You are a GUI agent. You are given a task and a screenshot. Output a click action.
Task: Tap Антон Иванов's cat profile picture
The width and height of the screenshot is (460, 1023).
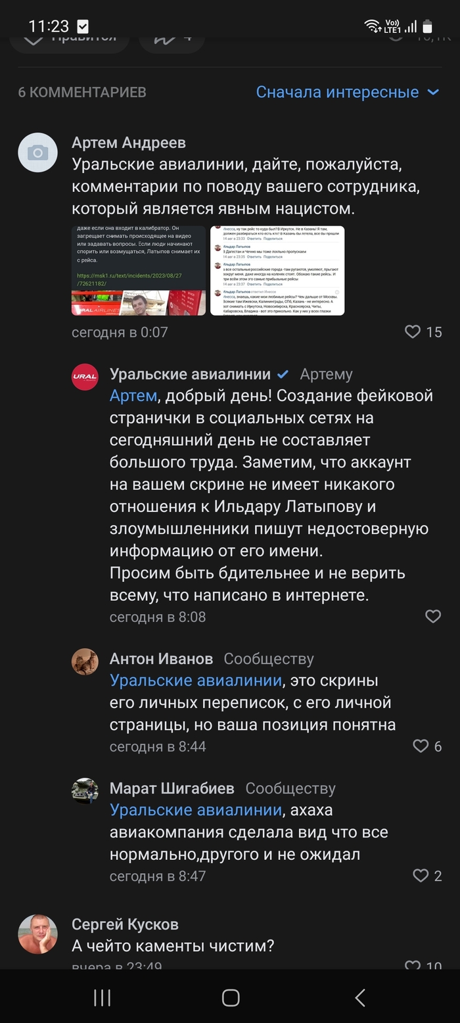[85, 661]
